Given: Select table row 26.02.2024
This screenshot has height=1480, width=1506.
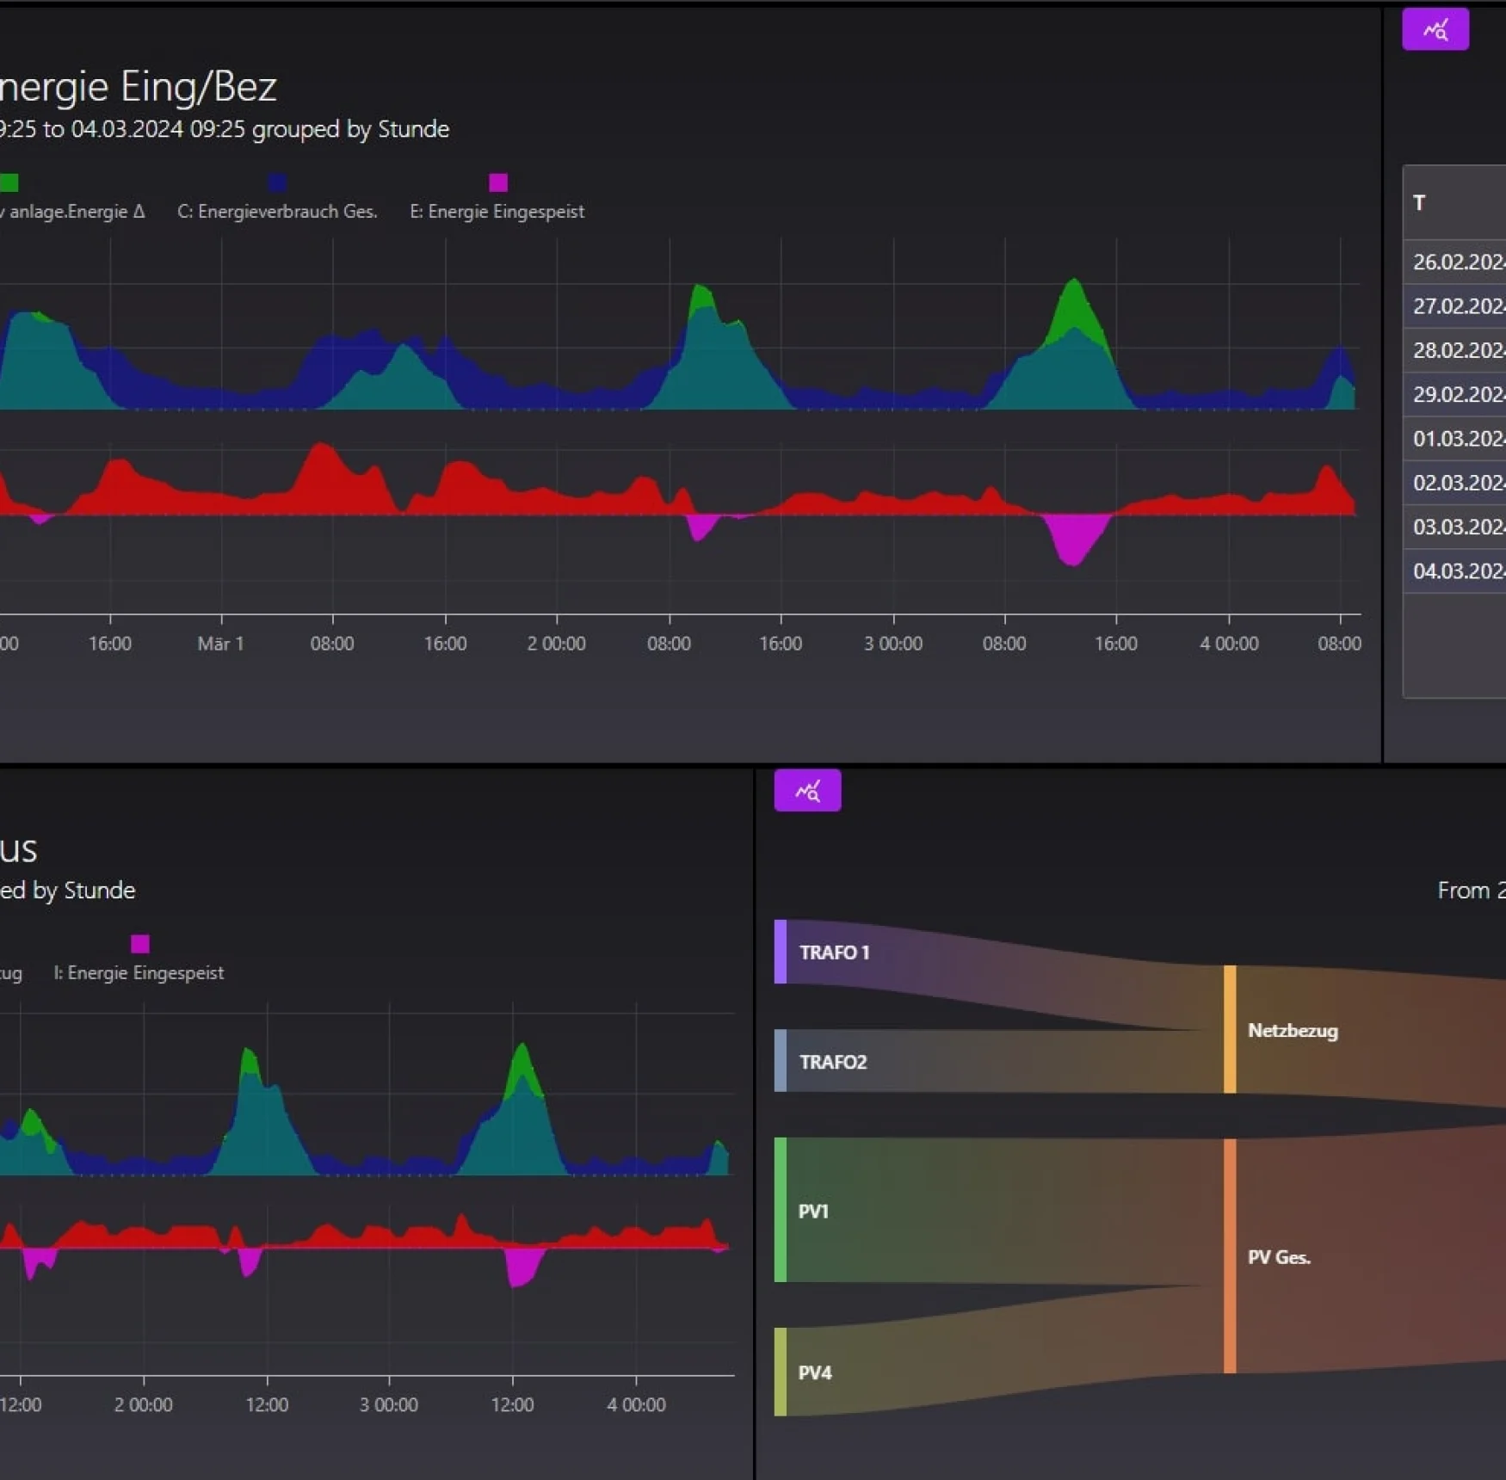Looking at the screenshot, I should pos(1454,262).
